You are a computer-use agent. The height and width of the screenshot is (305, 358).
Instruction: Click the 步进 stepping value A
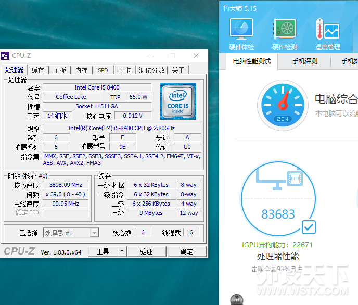pyautogui.click(x=187, y=137)
